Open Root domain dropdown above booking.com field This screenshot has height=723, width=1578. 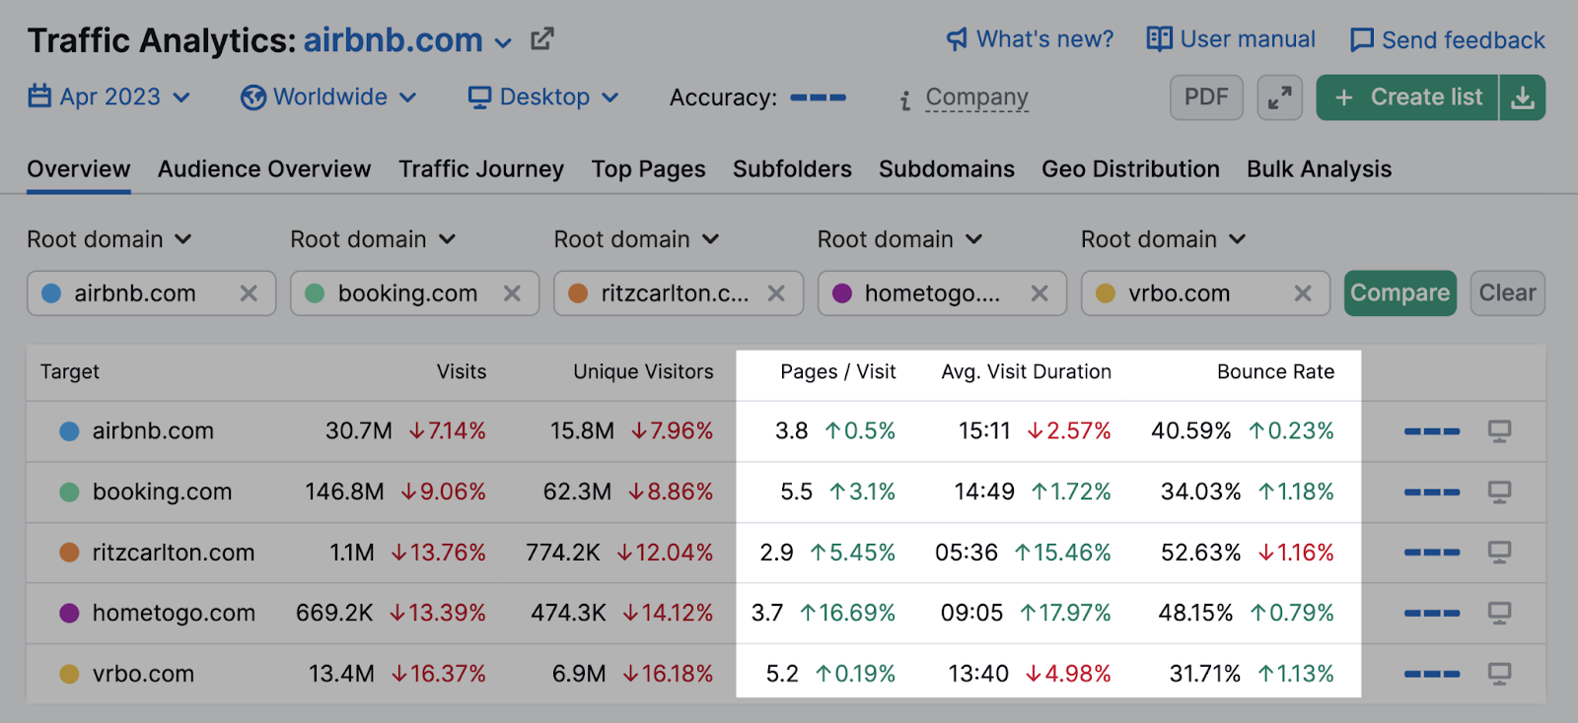tap(373, 239)
